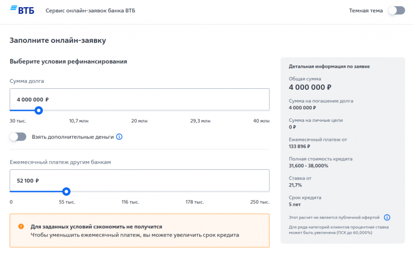Viewport: 413px width, 254px height.
Task: Select 30 тыс. minimum on debt slider
Action: [x=18, y=121]
